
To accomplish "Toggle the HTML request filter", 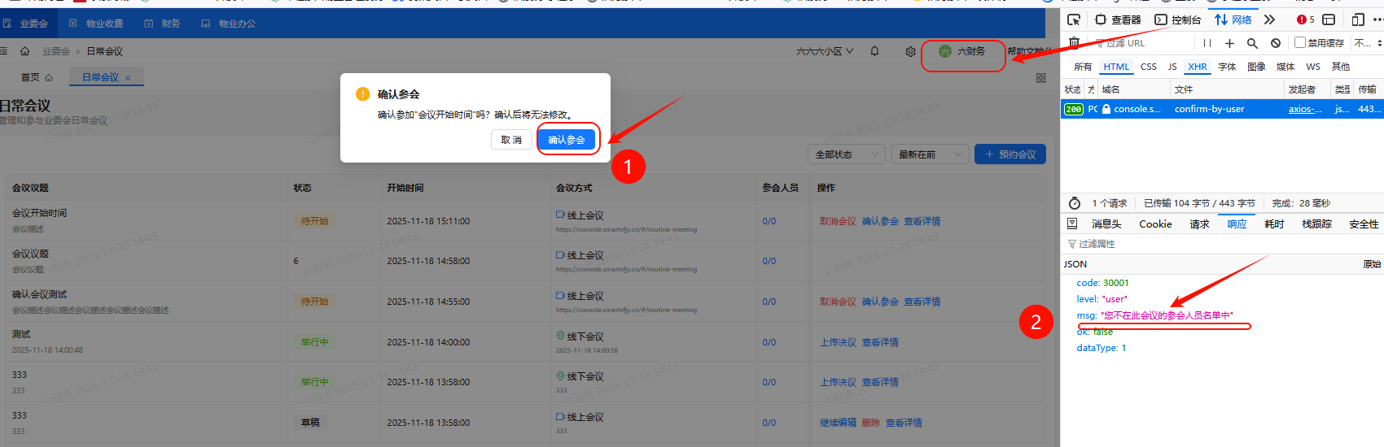I will 1116,67.
